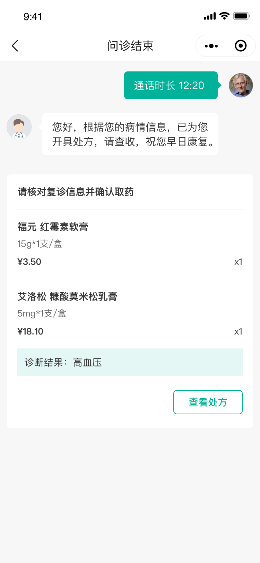Tap the ¥3.50 price text
The image size is (260, 563).
tap(29, 262)
